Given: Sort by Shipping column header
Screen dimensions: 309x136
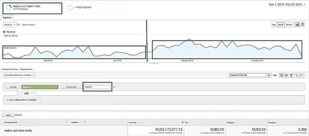Looking at the screenshot, I should pyautogui.click(x=231, y=122).
